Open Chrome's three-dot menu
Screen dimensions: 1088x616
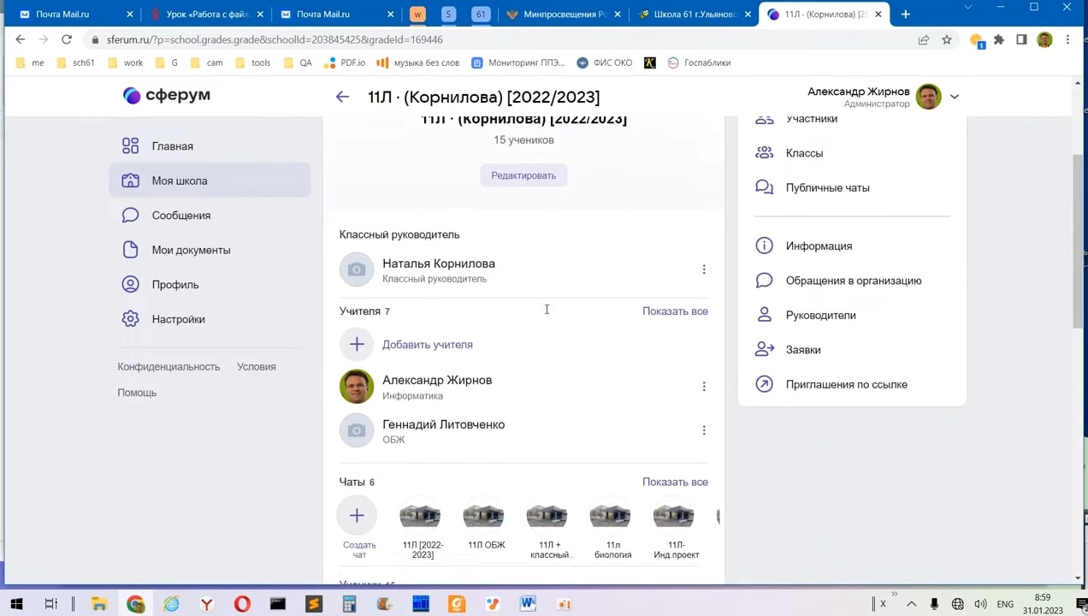coord(1067,39)
